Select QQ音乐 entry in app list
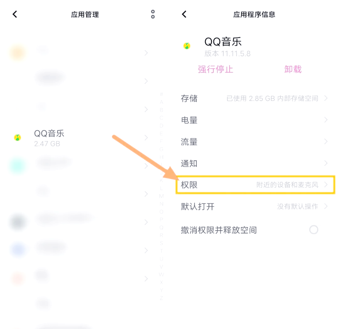Viewport: 339px width, 329px height. click(49, 138)
